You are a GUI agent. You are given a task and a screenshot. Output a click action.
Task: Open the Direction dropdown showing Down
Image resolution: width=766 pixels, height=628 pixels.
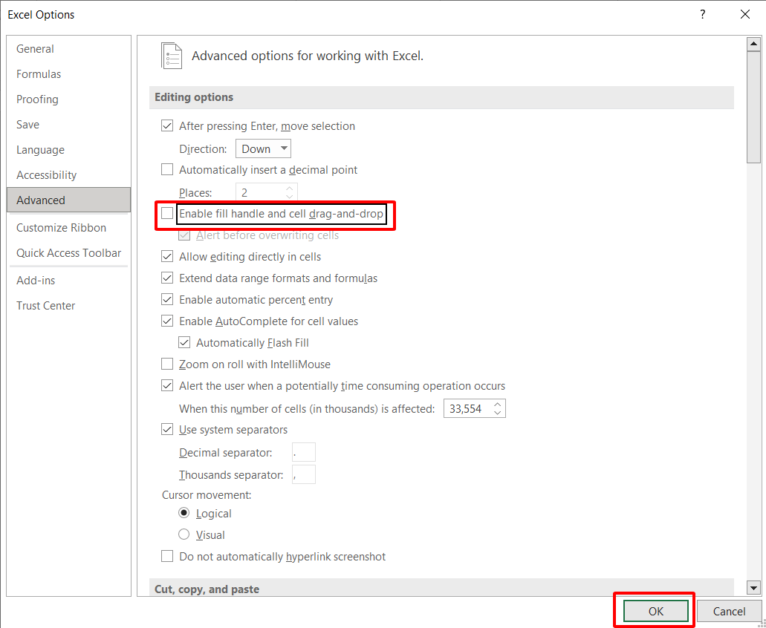click(263, 148)
